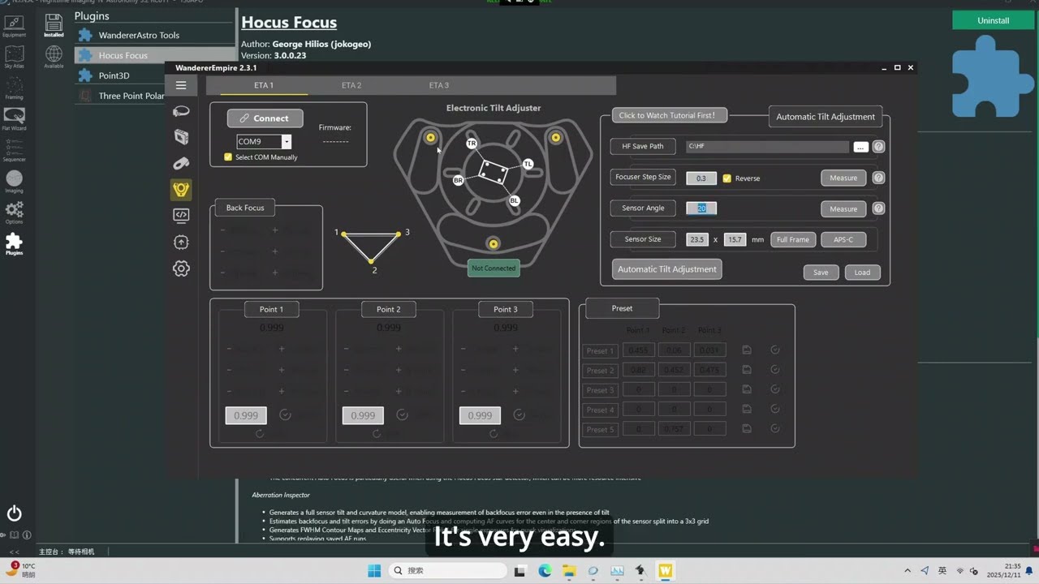1039x584 pixels.
Task: Click the Load settings button
Action: pos(862,273)
